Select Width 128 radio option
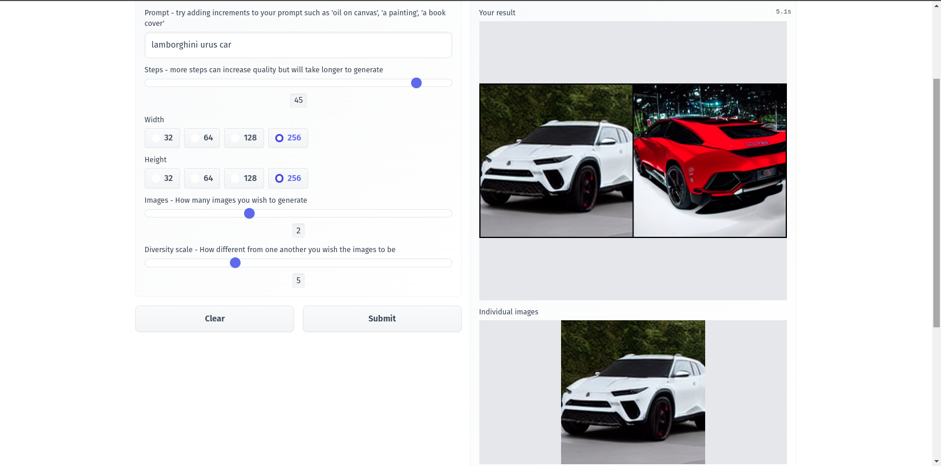Image resolution: width=941 pixels, height=466 pixels. pos(243,138)
